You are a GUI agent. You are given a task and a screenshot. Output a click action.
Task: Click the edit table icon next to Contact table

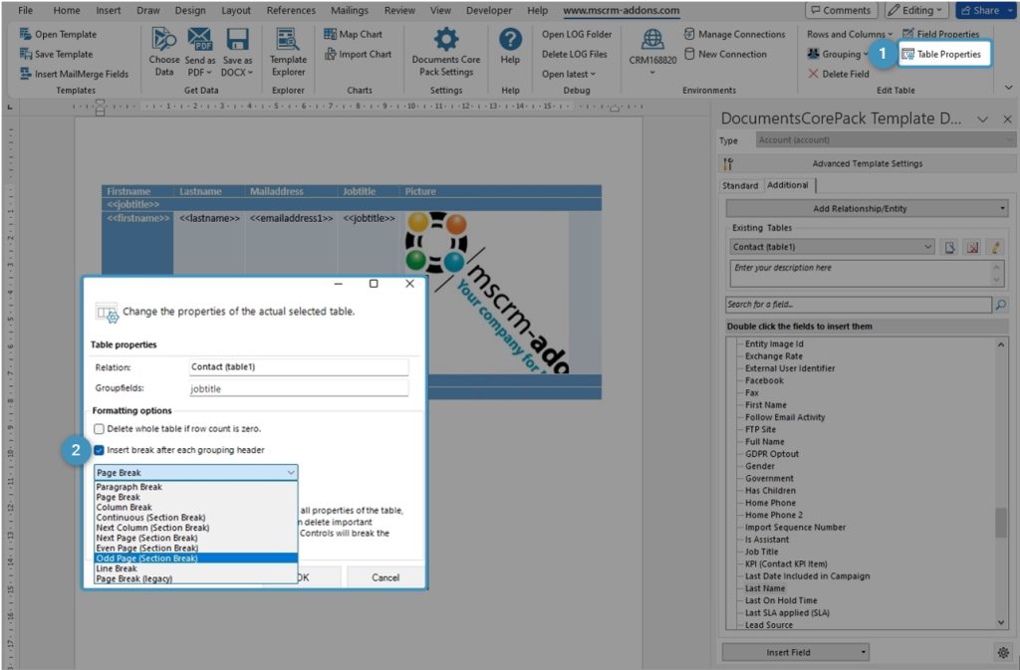tap(949, 247)
